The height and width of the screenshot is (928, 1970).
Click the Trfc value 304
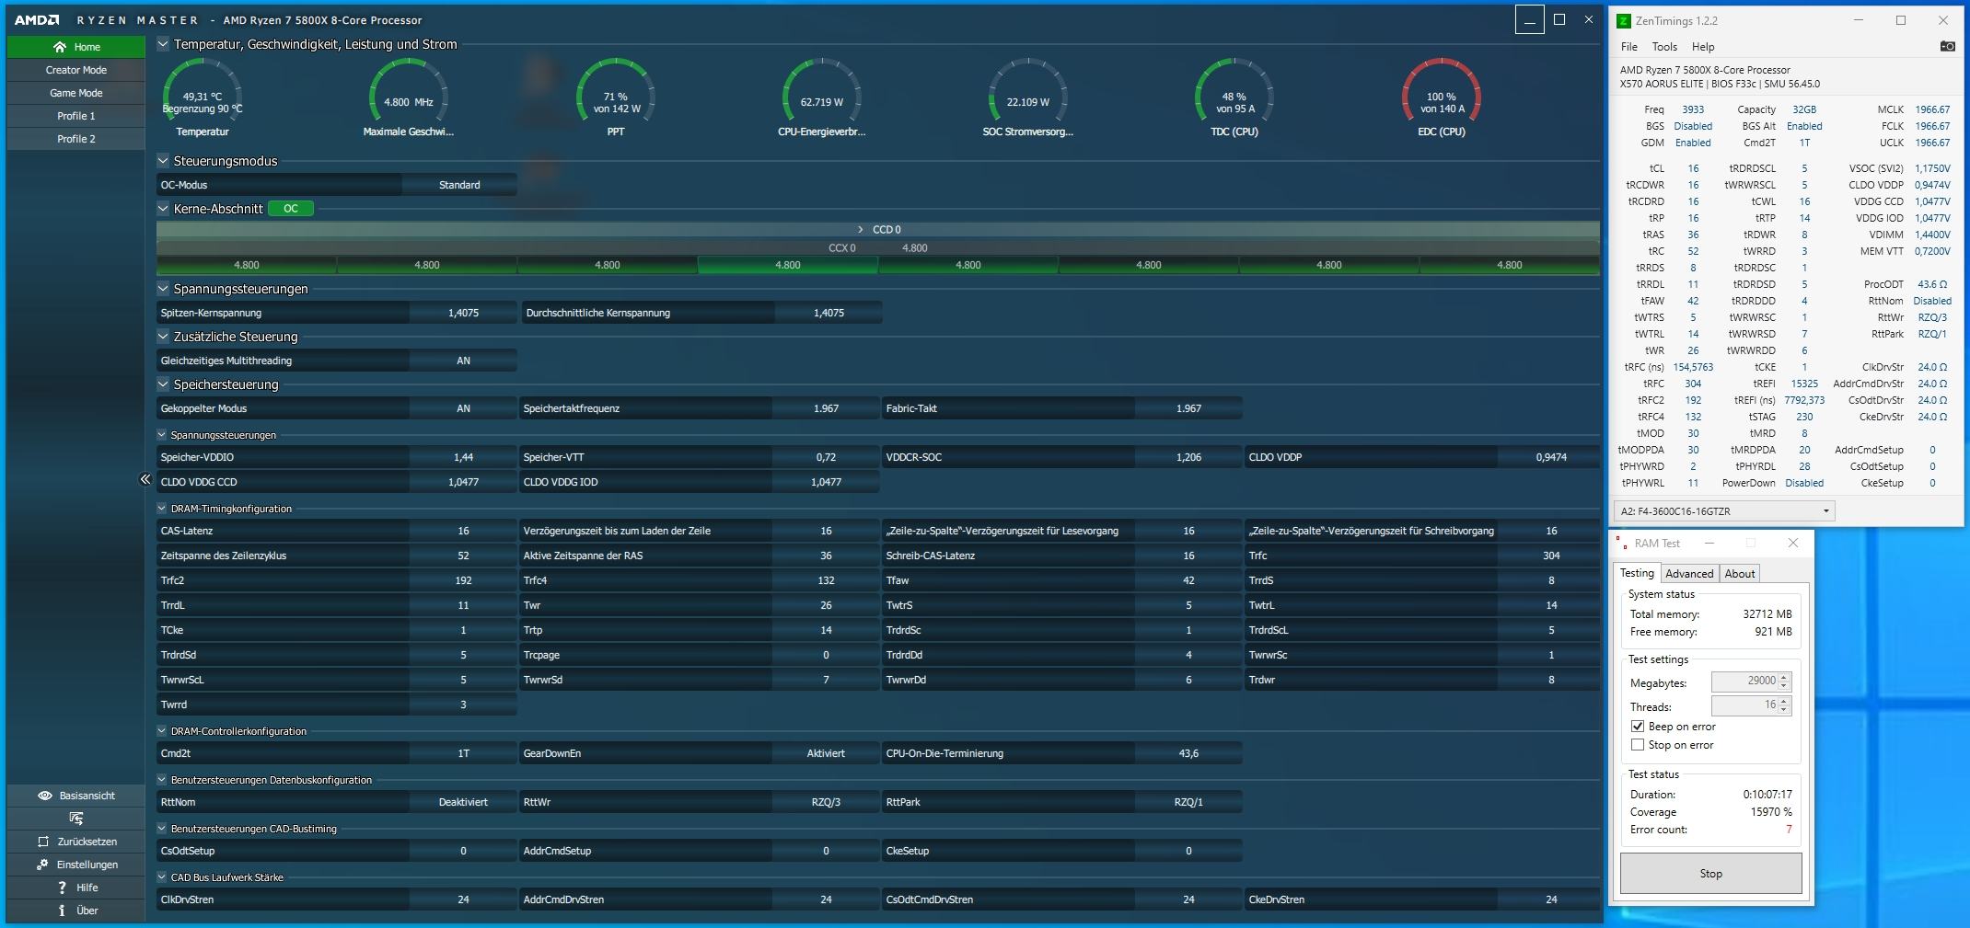(1551, 556)
